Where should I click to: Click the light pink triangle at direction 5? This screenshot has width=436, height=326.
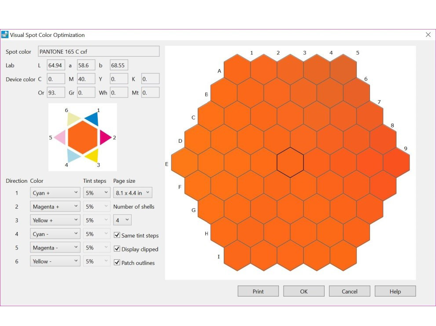coord(61,137)
